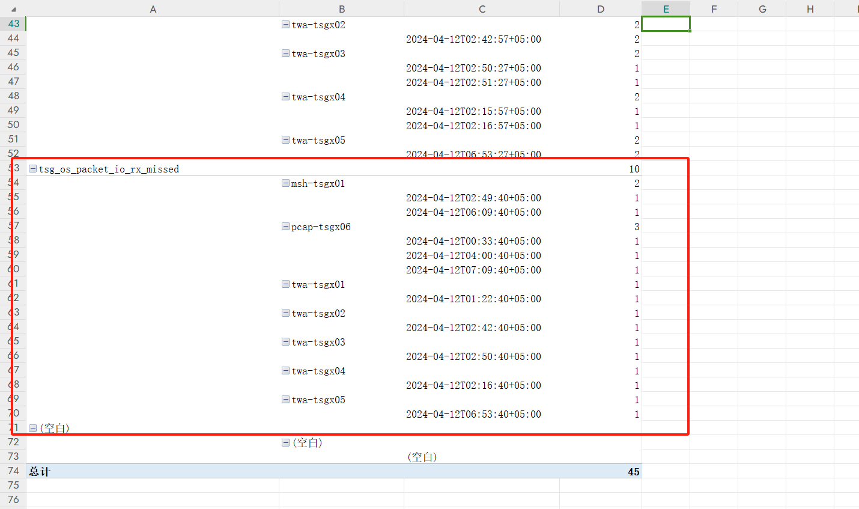Click the 2024-04-12T00:33:40+05:00 timestamp cell

(473, 241)
